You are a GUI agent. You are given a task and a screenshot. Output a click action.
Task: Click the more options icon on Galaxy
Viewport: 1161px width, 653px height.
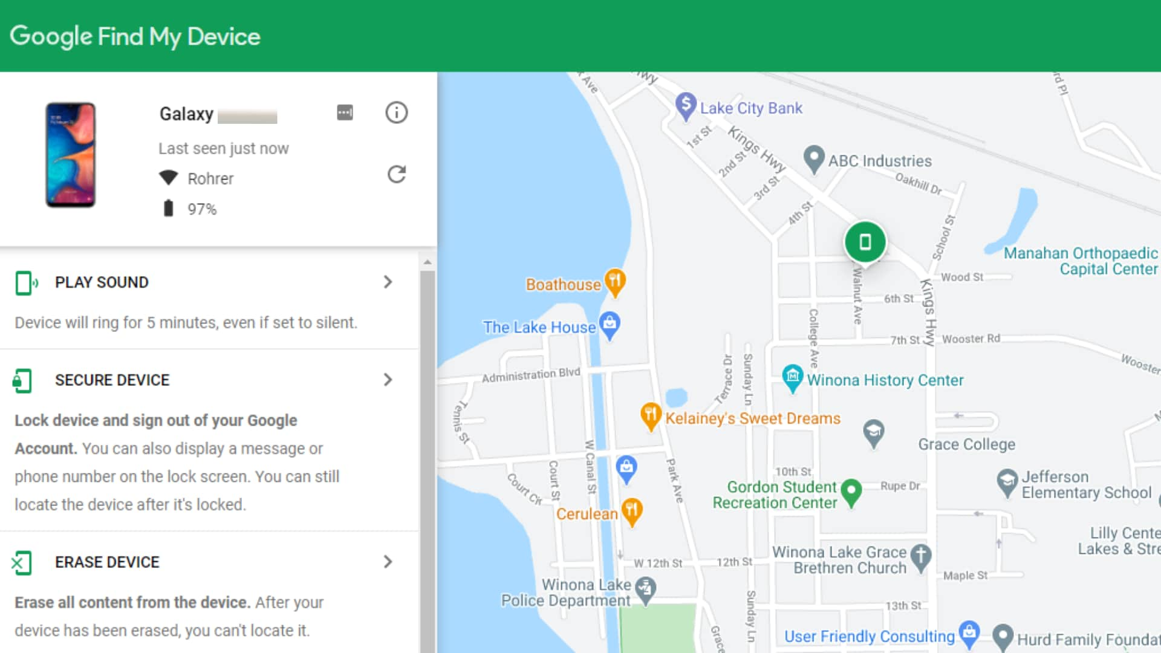click(345, 112)
